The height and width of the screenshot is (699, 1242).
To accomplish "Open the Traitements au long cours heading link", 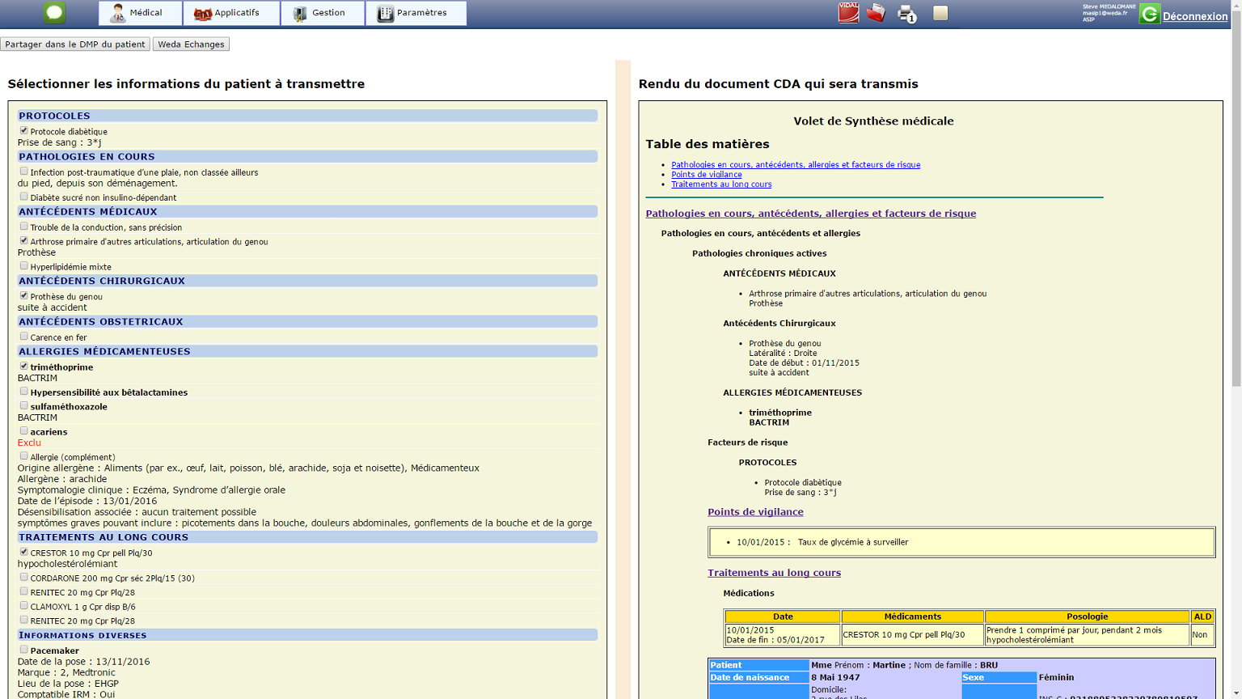I will (774, 573).
